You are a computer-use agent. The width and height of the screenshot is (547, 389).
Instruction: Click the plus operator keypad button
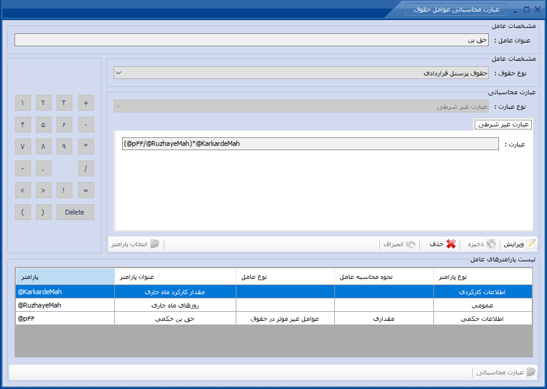86,103
